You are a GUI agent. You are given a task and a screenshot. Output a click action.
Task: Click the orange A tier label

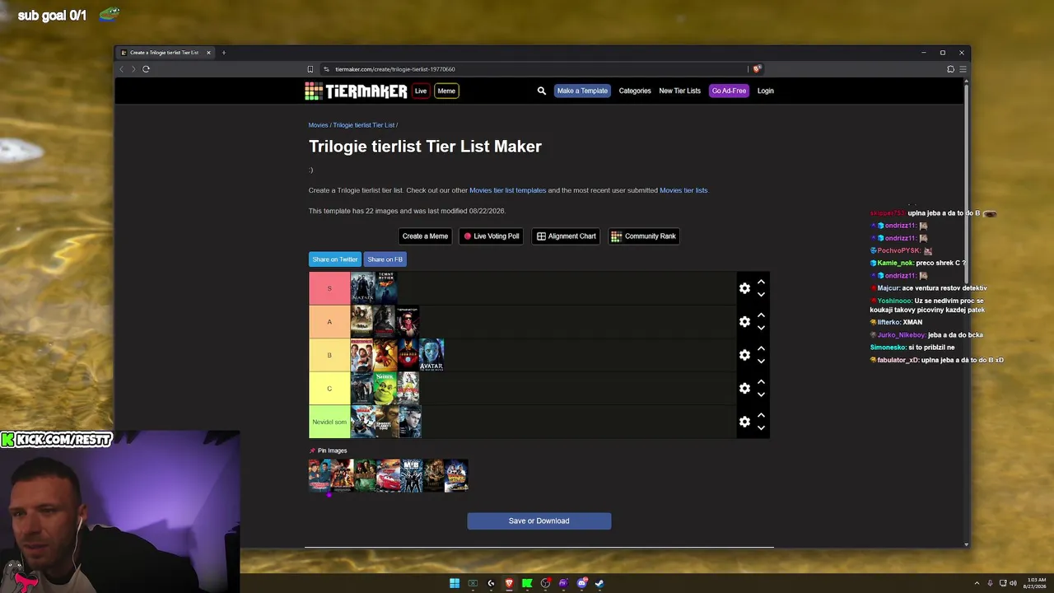pyautogui.click(x=329, y=321)
